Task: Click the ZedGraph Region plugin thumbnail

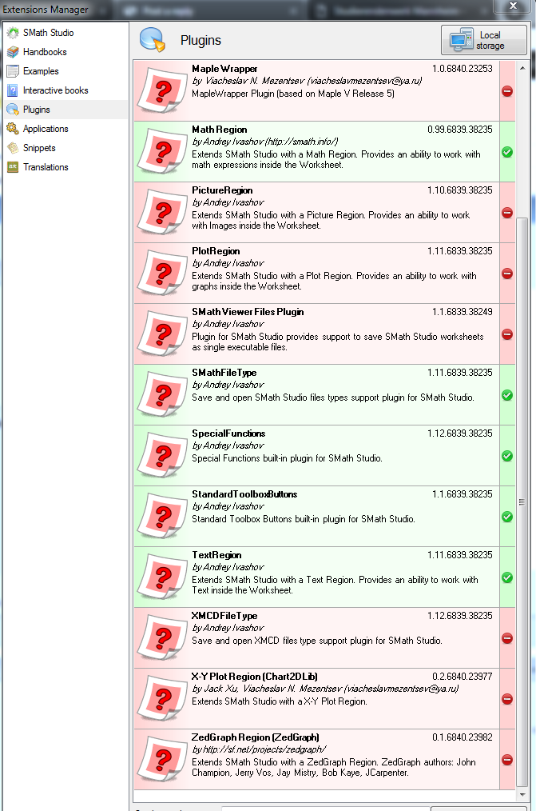Action: 162,760
